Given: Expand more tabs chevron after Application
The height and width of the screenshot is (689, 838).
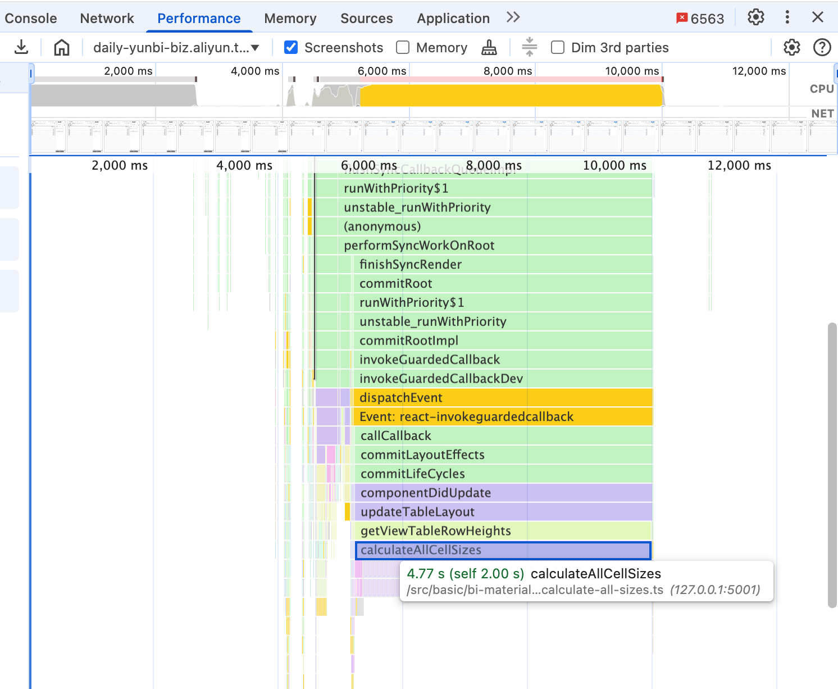Looking at the screenshot, I should coord(513,17).
